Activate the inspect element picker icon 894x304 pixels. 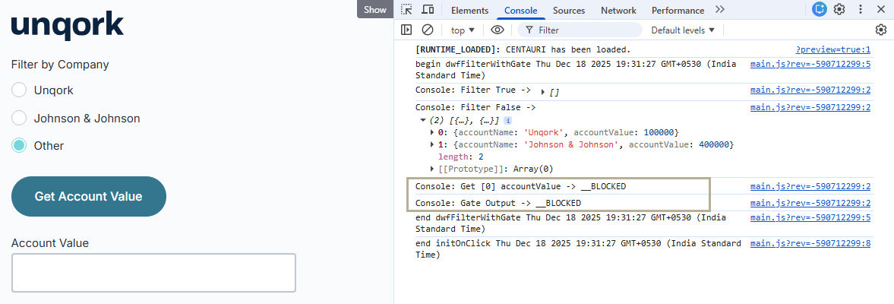pyautogui.click(x=406, y=10)
